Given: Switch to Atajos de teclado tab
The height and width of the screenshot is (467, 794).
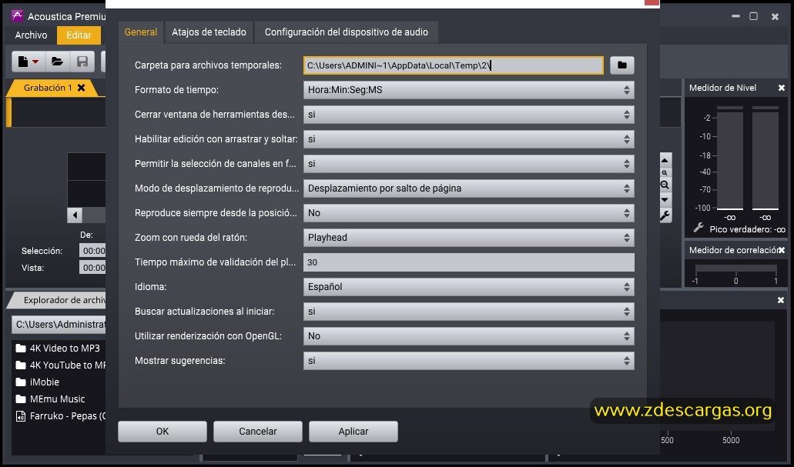Looking at the screenshot, I should [x=209, y=32].
